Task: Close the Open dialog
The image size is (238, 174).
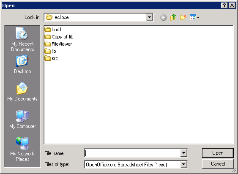Action: click(x=232, y=5)
